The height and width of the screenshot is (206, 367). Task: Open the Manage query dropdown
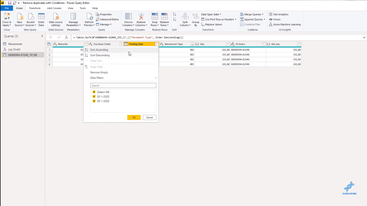pos(104,24)
